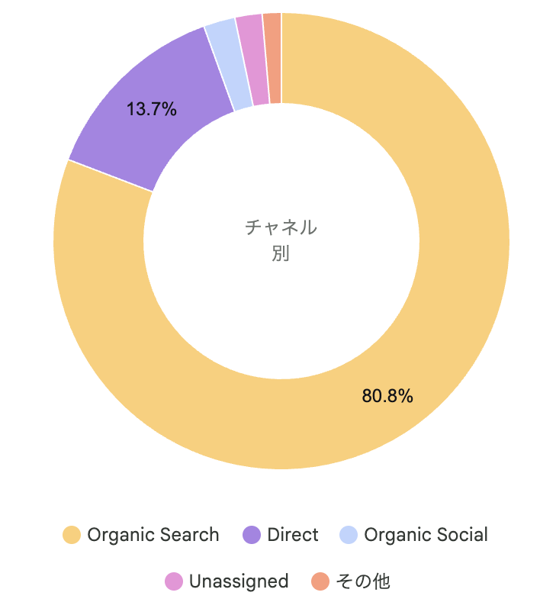Click the チャネル別 center title

(x=281, y=240)
